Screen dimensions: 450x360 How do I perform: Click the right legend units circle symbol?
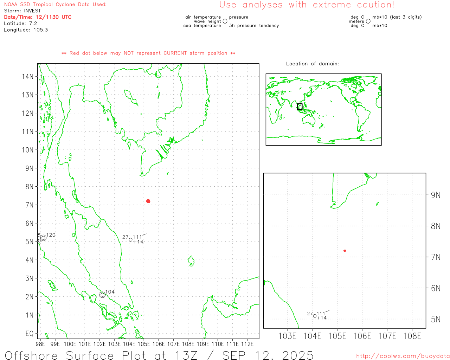coord(368,21)
